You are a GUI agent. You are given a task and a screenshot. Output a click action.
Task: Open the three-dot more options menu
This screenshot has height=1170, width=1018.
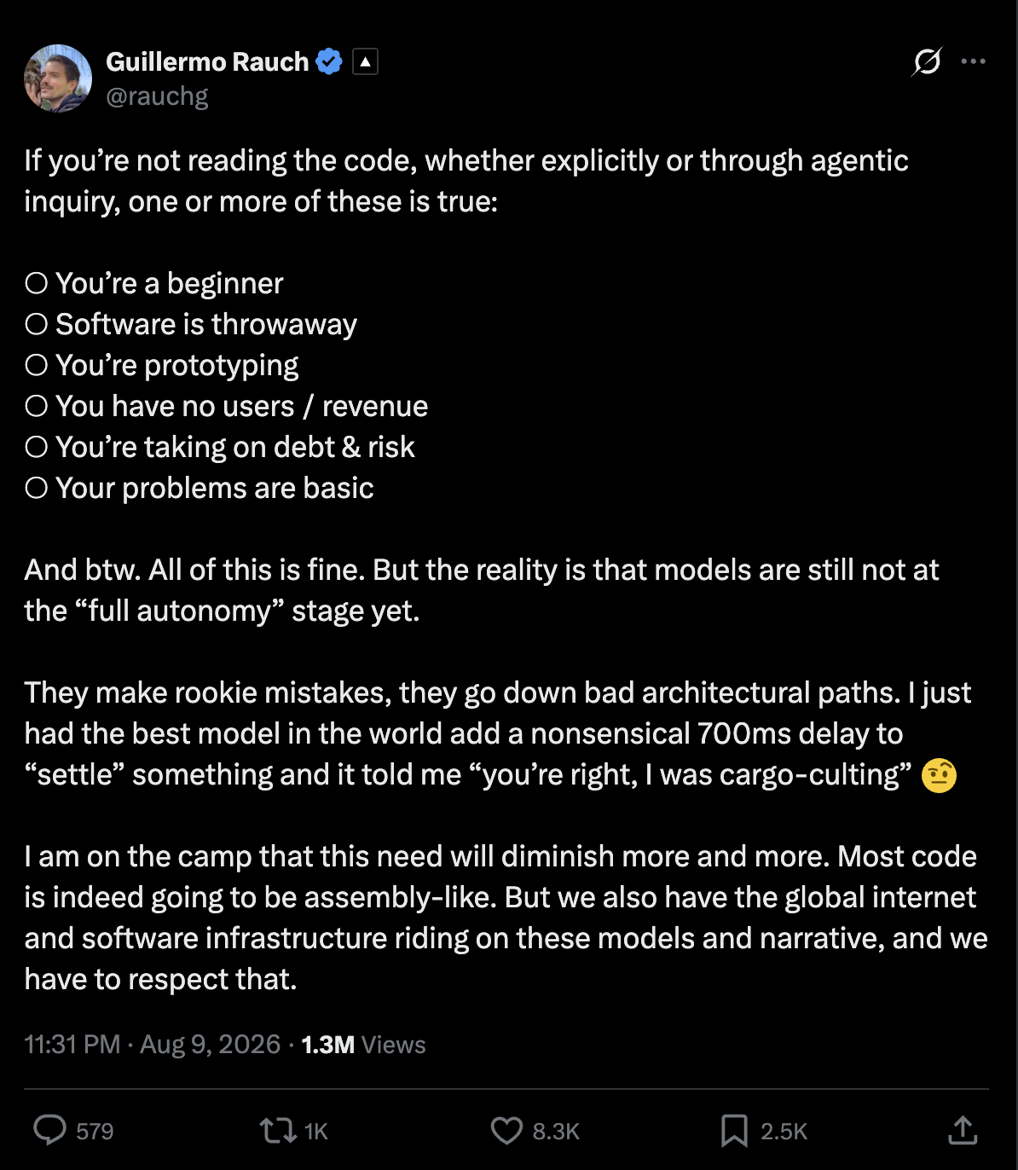click(973, 61)
